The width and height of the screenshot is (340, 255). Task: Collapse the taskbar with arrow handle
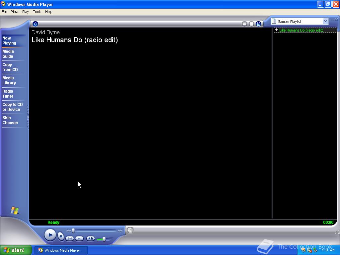click(28, 117)
